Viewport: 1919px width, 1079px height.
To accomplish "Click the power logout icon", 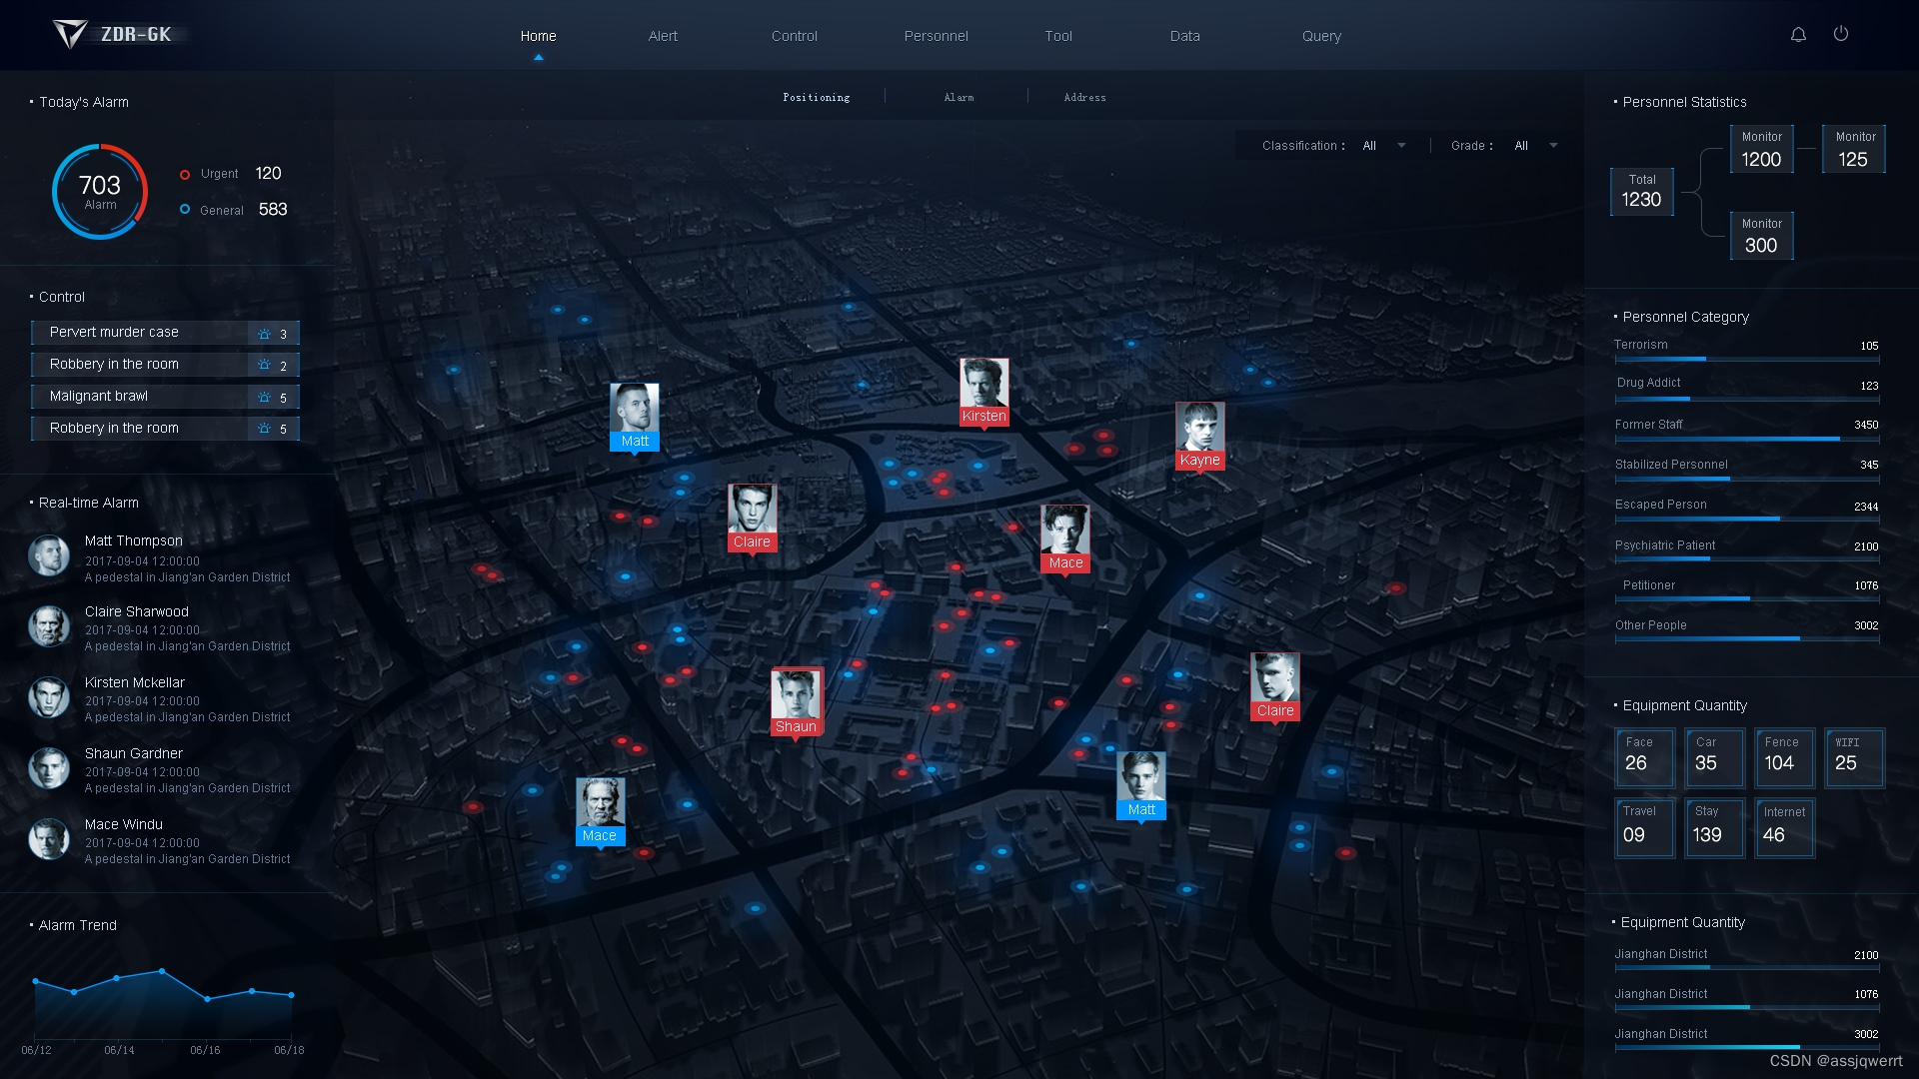I will point(1841,34).
